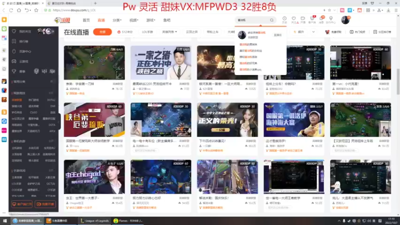Open the free-claim link with gift icon
400x225 pixels.
[x=333, y=32]
